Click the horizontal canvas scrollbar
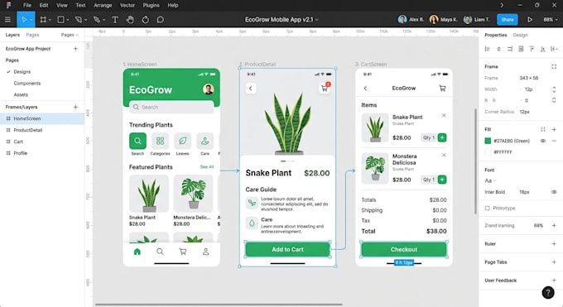Viewport: 563px width, 307px height. 219,305
